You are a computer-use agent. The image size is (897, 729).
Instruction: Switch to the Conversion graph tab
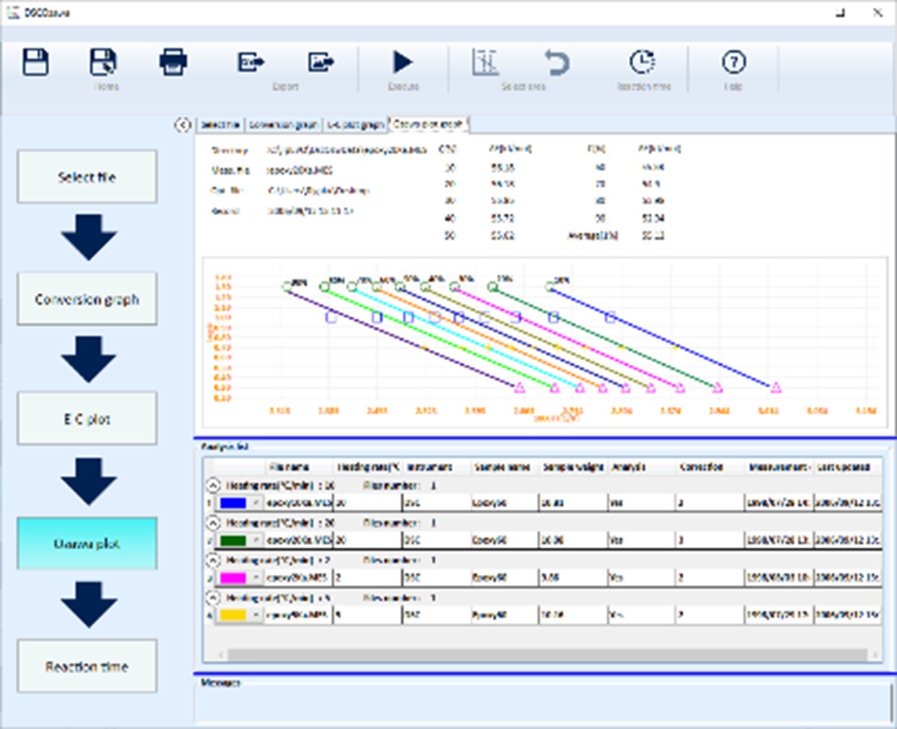point(283,124)
